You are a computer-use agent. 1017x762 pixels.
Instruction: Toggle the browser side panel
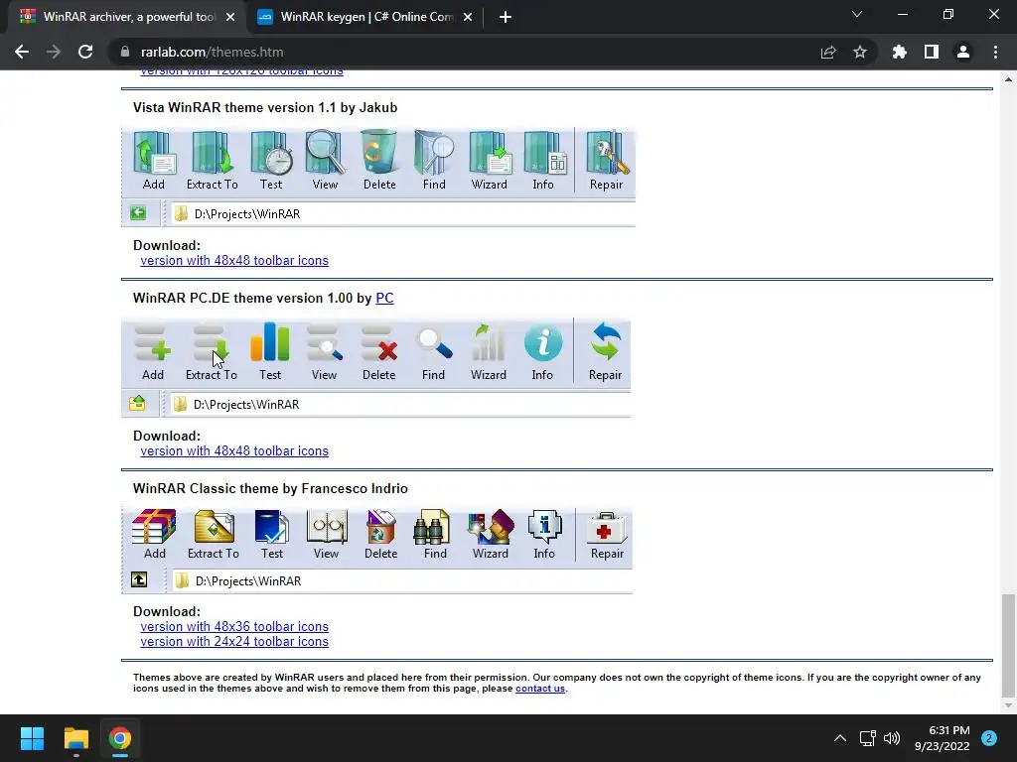(x=932, y=52)
